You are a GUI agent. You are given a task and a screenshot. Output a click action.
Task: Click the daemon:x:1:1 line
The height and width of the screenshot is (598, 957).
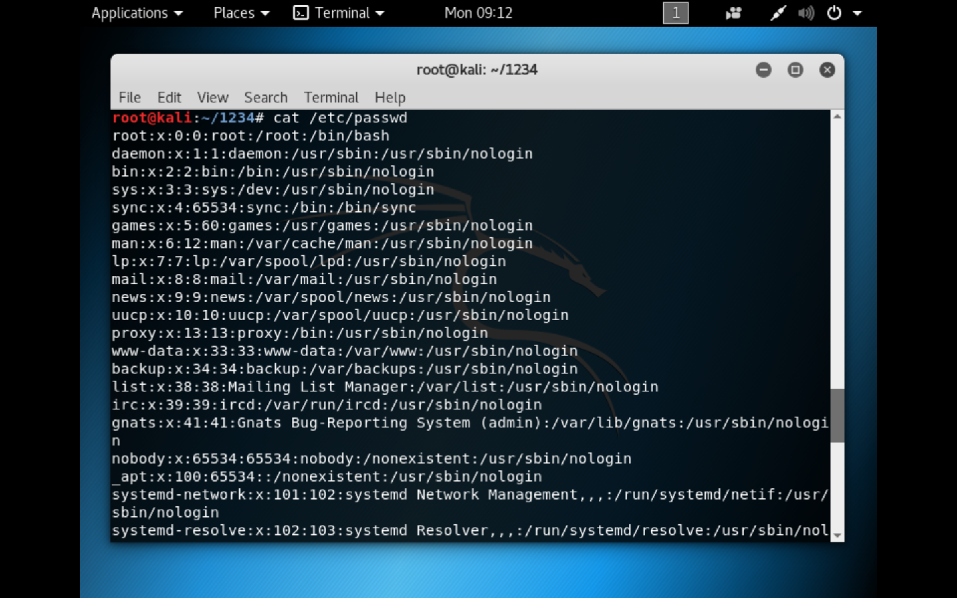click(x=322, y=154)
